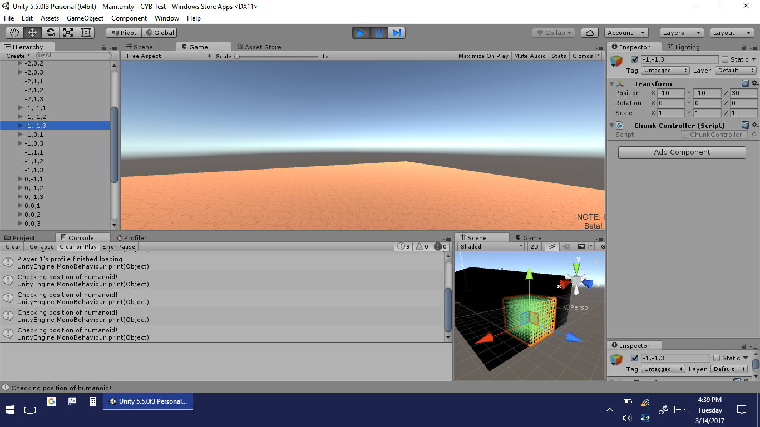Screen dimensions: 760x427
Task: Toggle Maximize On Play
Action: tap(483, 56)
